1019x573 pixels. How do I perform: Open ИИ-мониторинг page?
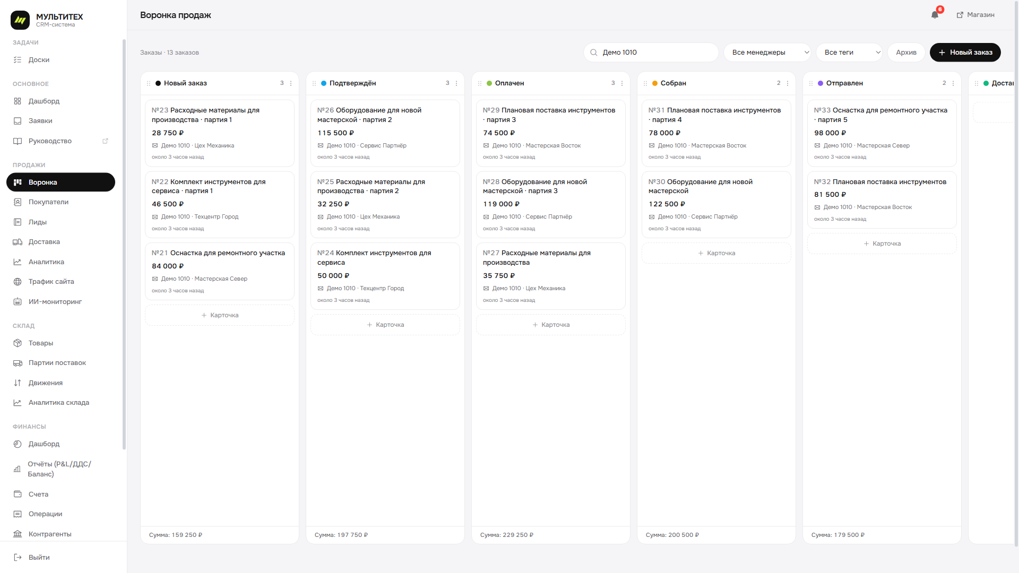click(61, 302)
